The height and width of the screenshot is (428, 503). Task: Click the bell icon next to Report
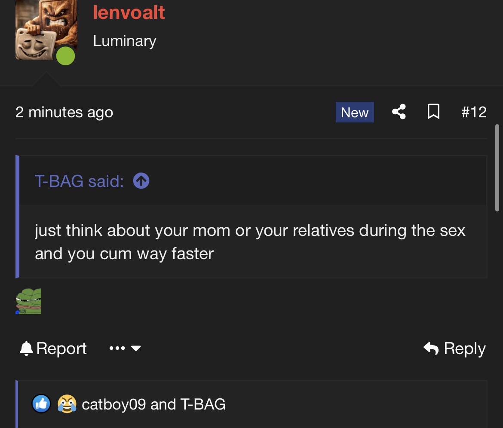26,348
